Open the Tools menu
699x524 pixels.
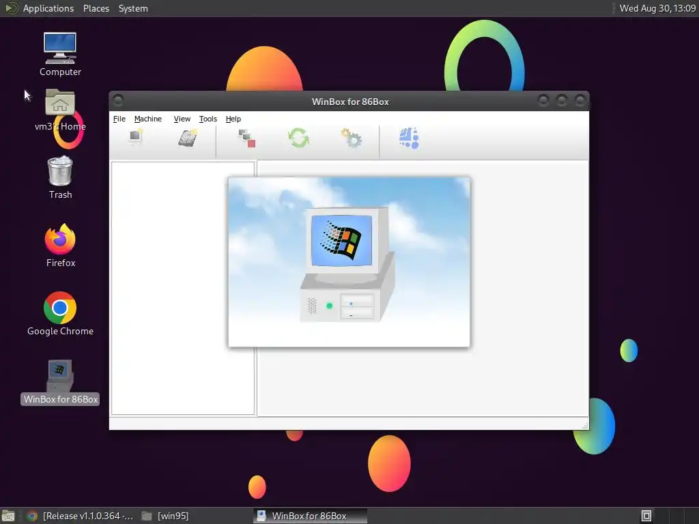pos(208,119)
